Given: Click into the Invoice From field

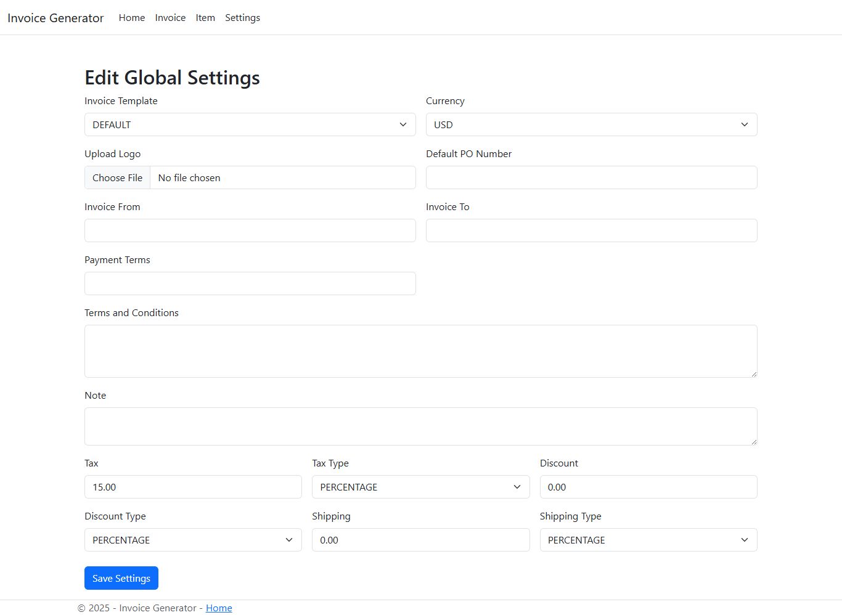Looking at the screenshot, I should [x=250, y=230].
